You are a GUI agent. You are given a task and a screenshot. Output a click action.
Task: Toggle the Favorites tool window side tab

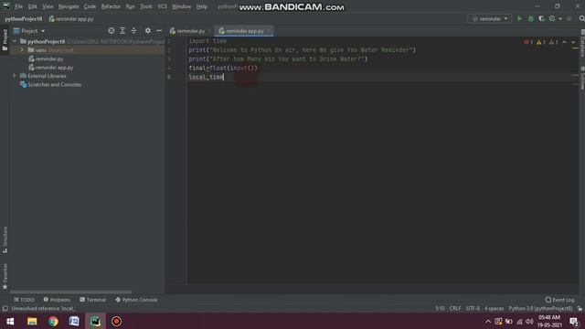(5, 276)
